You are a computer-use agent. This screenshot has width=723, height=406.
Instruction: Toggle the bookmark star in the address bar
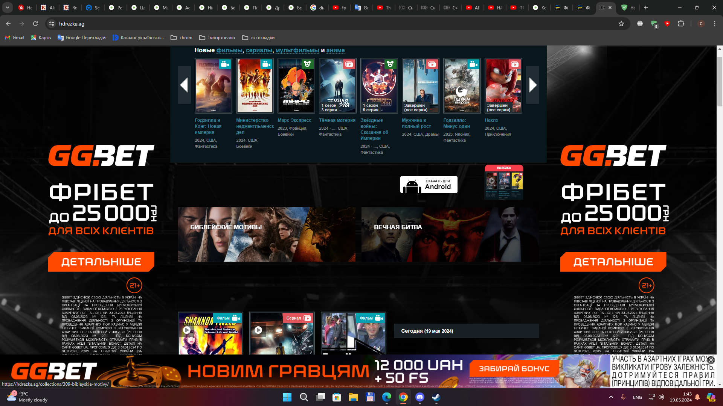[x=622, y=23]
